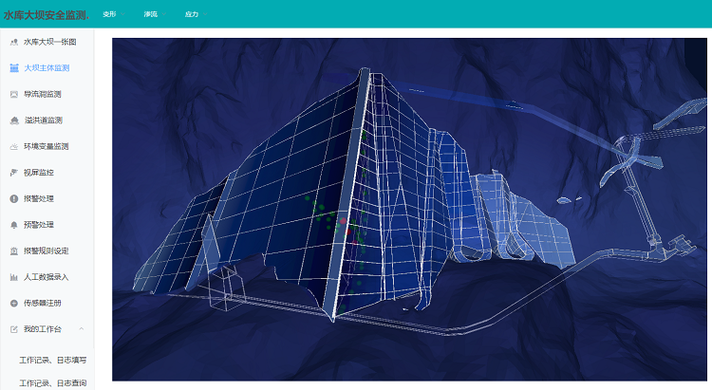
Task: Collapse the 我的工作台 submenu chevron
Action: coord(82,329)
